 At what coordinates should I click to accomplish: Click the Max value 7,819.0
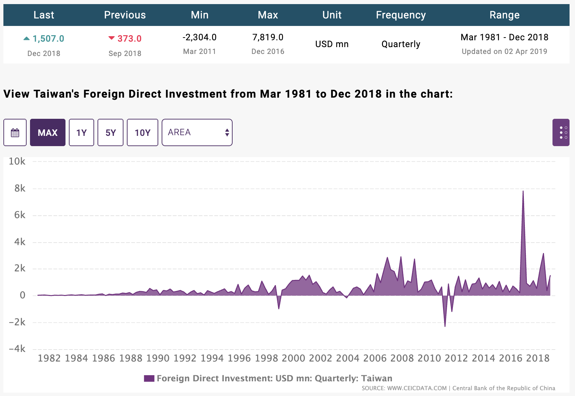coord(268,37)
